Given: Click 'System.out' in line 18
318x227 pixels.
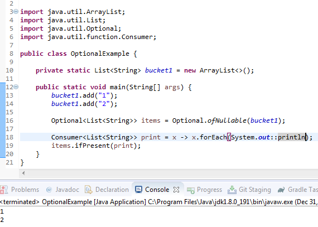Looking at the screenshot, I should pos(250,137).
